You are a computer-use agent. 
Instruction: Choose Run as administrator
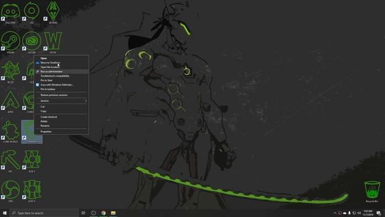(x=61, y=72)
